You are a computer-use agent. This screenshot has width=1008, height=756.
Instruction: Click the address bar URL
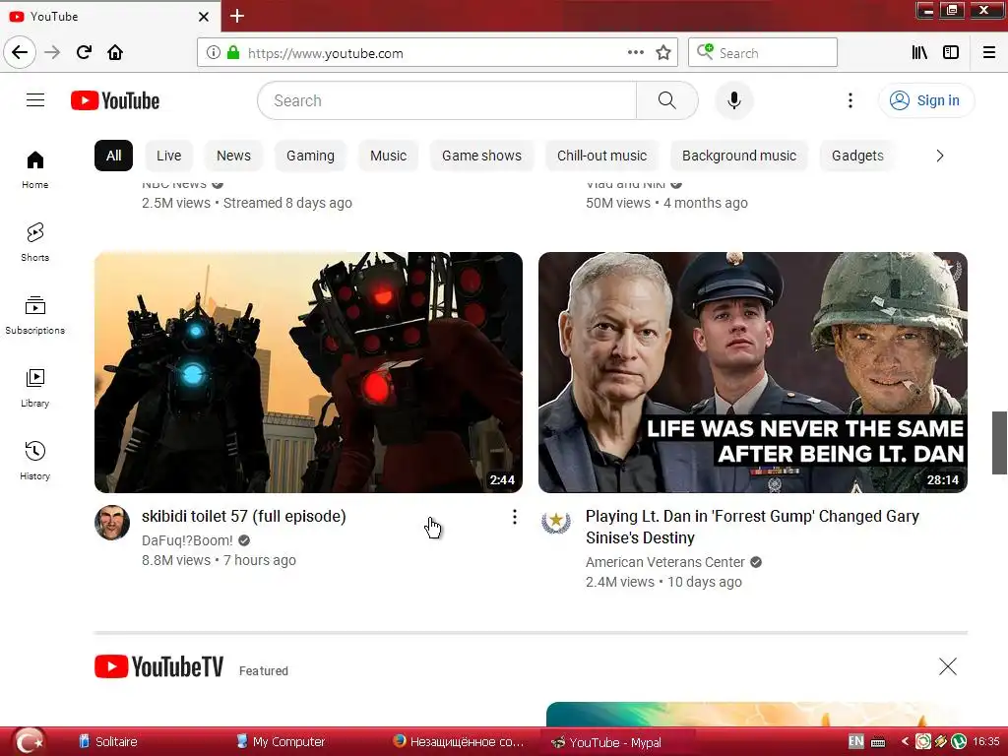coord(325,53)
